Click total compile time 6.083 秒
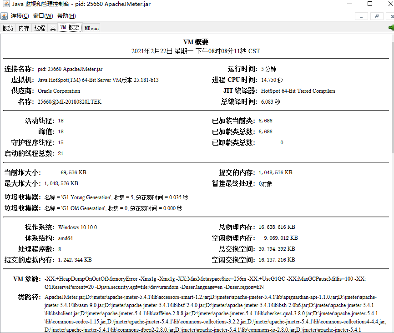 (x=270, y=102)
